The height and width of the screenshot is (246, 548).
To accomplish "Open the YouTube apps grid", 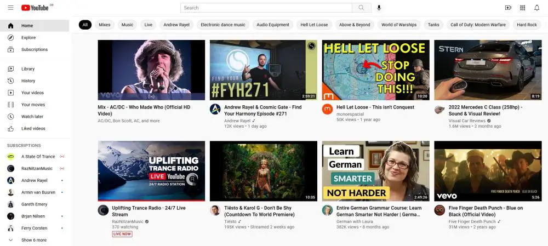I will tap(522, 8).
